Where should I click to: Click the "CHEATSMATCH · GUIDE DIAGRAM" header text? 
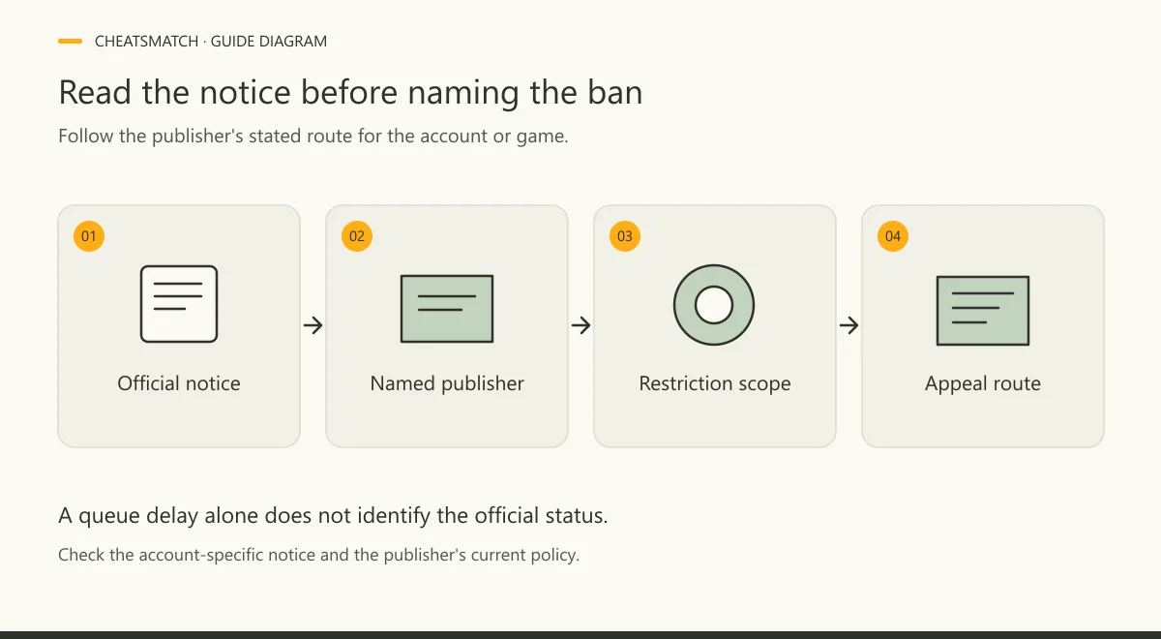[x=211, y=42]
